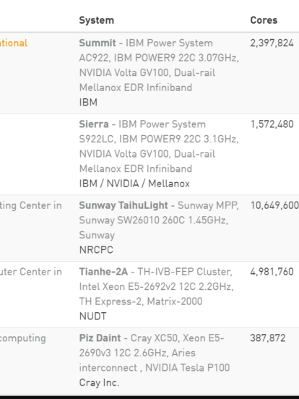Image resolution: width=299 pixels, height=399 pixels.
Task: Click the orange site link in first row
Action: tap(14, 43)
